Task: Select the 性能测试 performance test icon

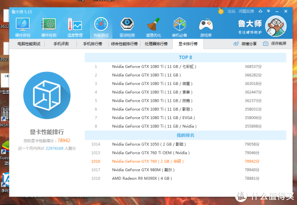Action: (x=101, y=27)
